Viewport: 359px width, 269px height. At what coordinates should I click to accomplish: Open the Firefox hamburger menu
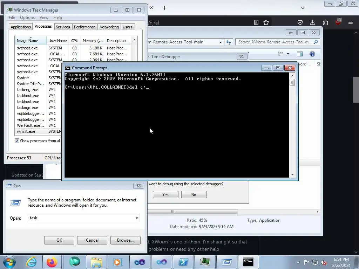(351, 22)
